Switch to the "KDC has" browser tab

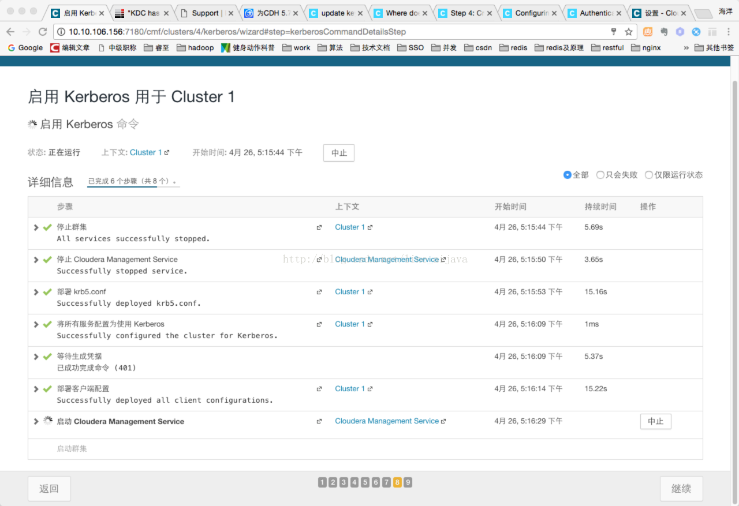(141, 13)
